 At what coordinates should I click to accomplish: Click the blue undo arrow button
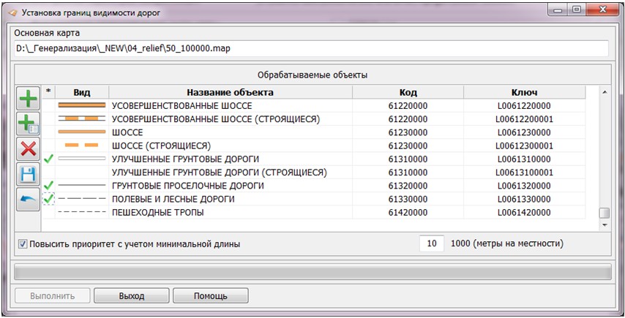point(29,199)
